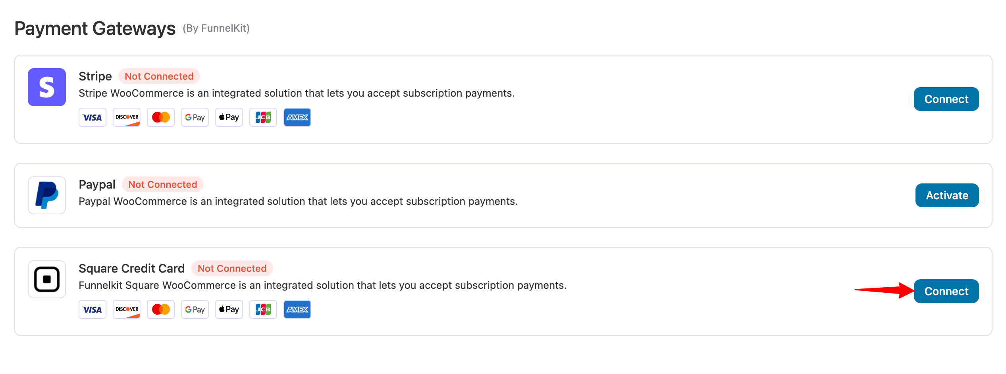
Task: Click the Amex icon under Stripe
Action: coord(297,117)
